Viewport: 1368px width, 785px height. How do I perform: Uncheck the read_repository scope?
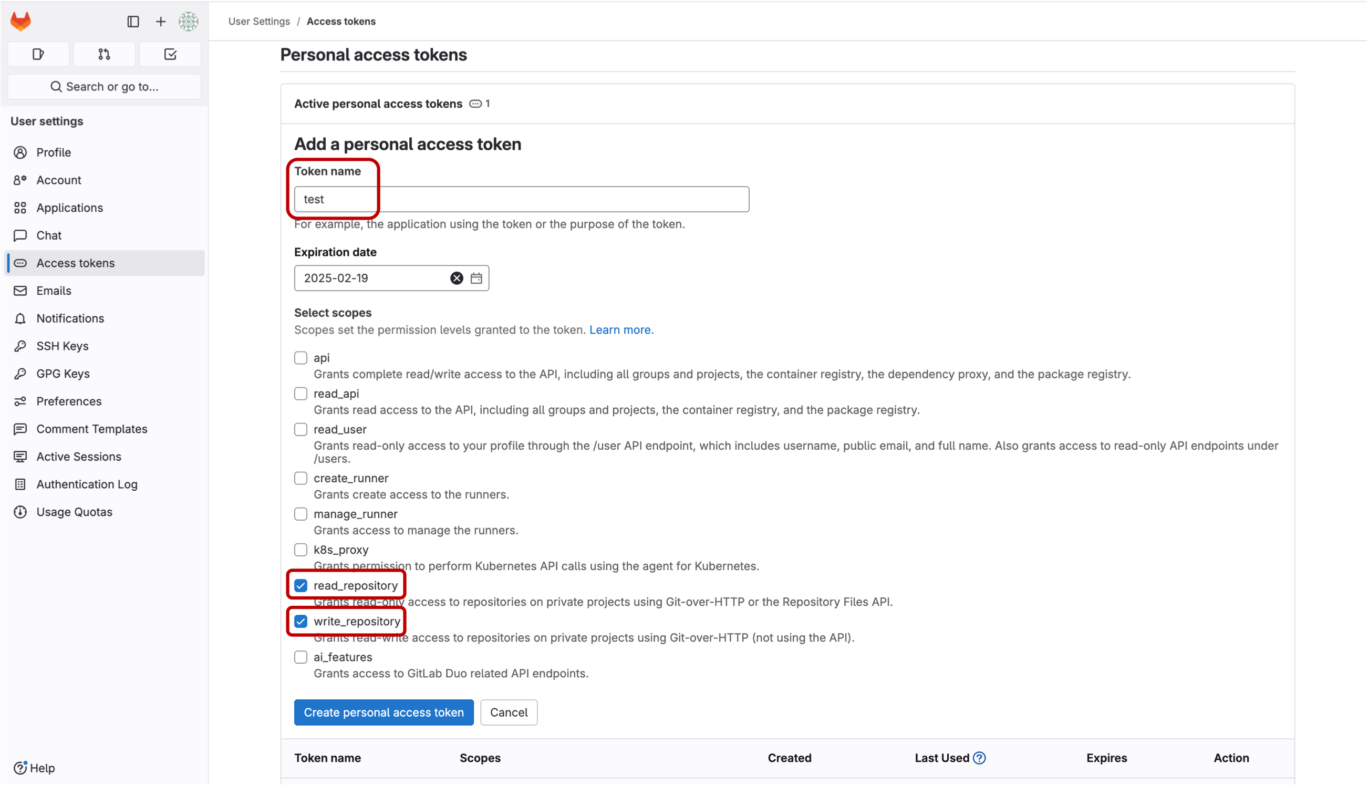[x=301, y=585]
